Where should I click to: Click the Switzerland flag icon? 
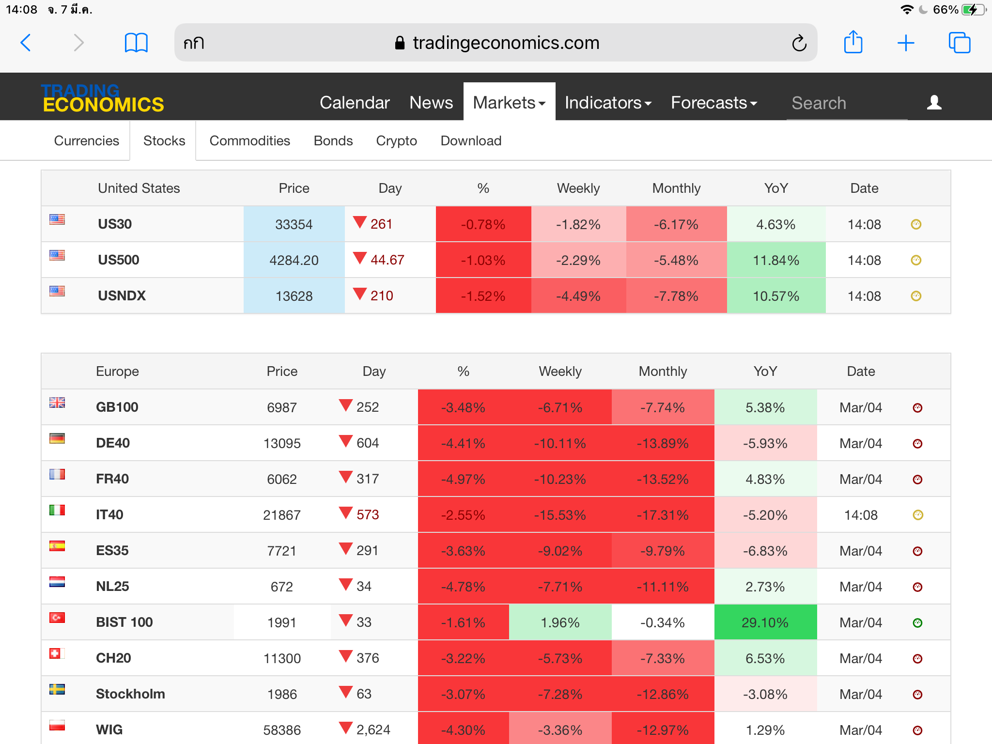click(x=57, y=653)
